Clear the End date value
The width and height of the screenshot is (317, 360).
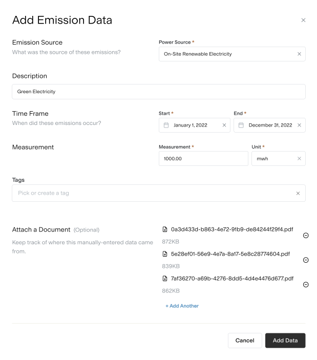[x=299, y=125]
